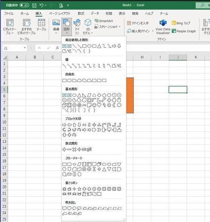Click the People Graph add-in

[x=184, y=31]
